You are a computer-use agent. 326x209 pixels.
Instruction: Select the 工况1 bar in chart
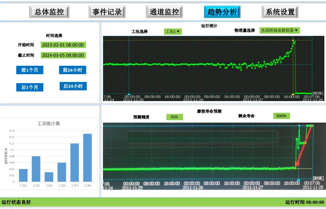click(x=23, y=175)
